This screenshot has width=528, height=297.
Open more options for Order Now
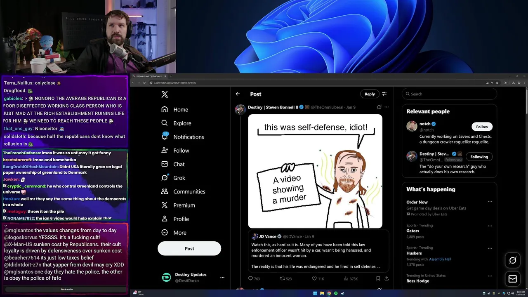[490, 202]
